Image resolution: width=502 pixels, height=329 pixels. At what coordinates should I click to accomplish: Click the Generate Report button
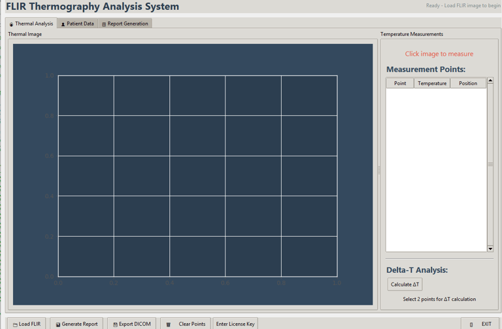click(76, 324)
